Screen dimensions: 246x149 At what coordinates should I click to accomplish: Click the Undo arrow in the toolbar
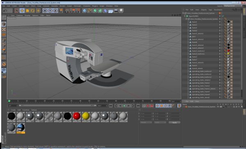click(x=5, y=11)
